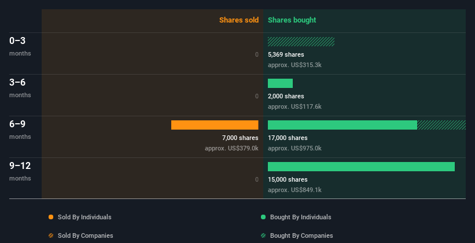Click the zero sold value in 9–12 months row
Viewport: 475px width, 243px height.
pyautogui.click(x=256, y=179)
